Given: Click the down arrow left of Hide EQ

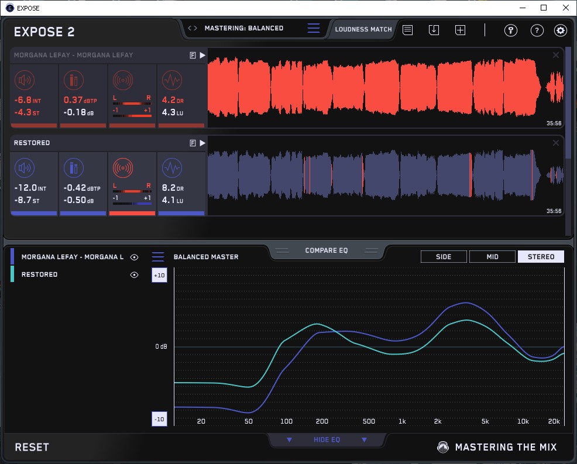Looking at the screenshot, I should coord(289,440).
